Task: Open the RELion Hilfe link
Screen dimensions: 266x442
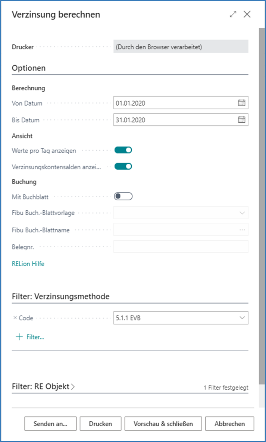Action: click(x=28, y=264)
